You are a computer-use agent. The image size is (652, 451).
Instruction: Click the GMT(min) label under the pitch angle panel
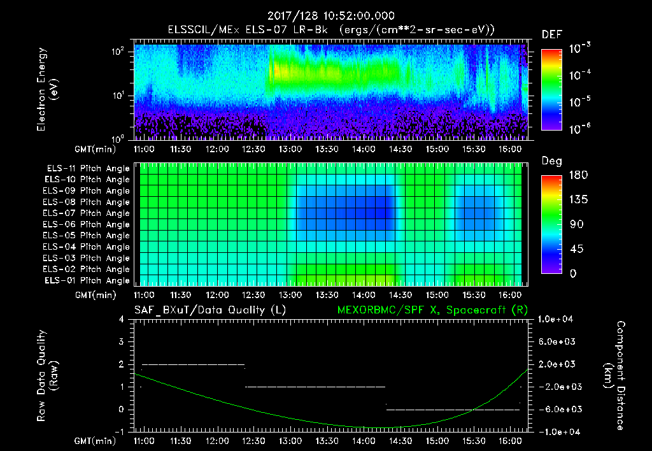[x=96, y=296]
